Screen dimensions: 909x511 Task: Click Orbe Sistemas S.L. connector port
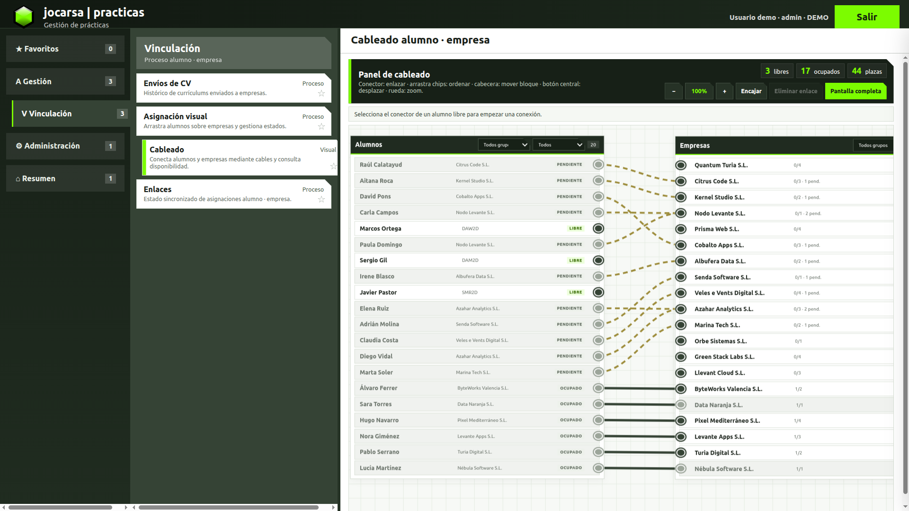pyautogui.click(x=681, y=341)
